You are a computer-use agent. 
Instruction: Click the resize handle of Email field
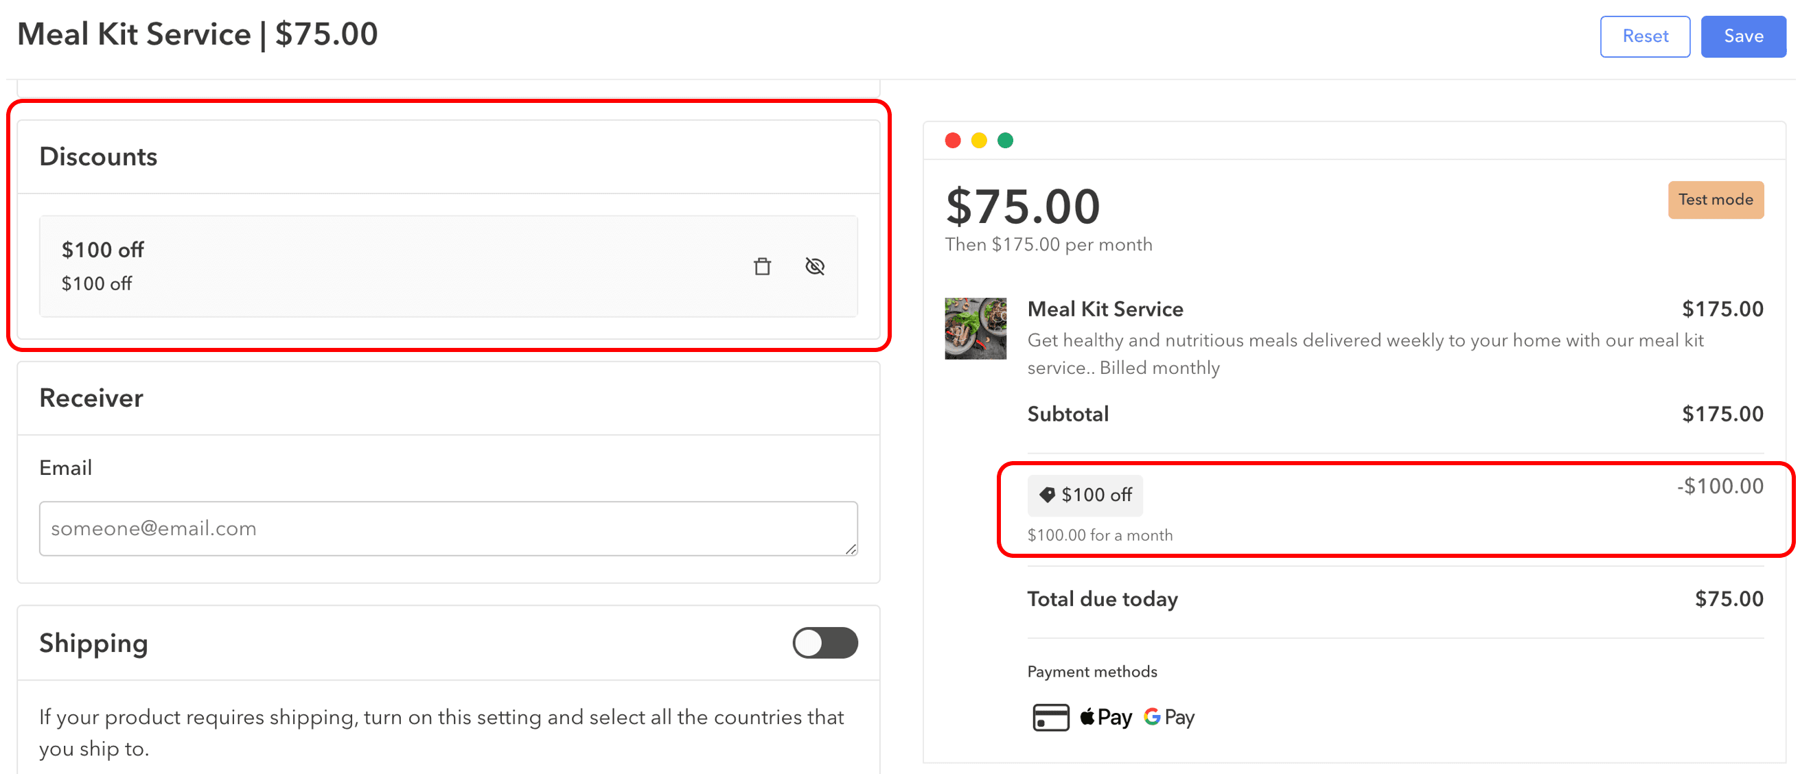tap(851, 549)
